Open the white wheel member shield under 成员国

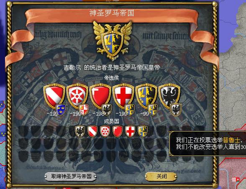tap(105, 131)
